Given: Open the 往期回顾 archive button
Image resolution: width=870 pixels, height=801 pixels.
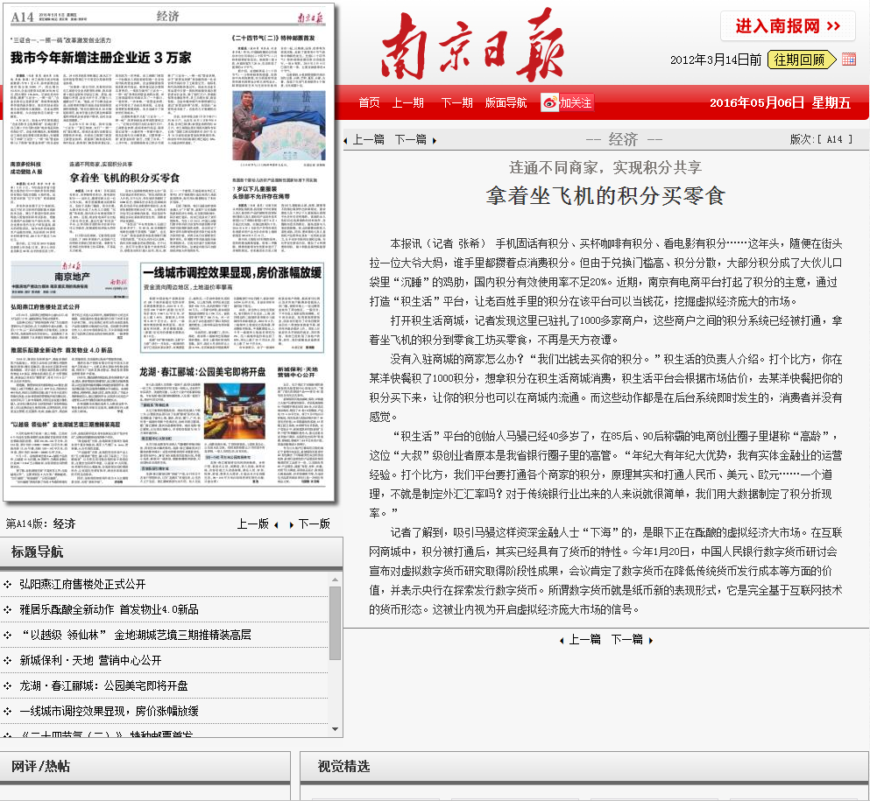Looking at the screenshot, I should [x=801, y=60].
